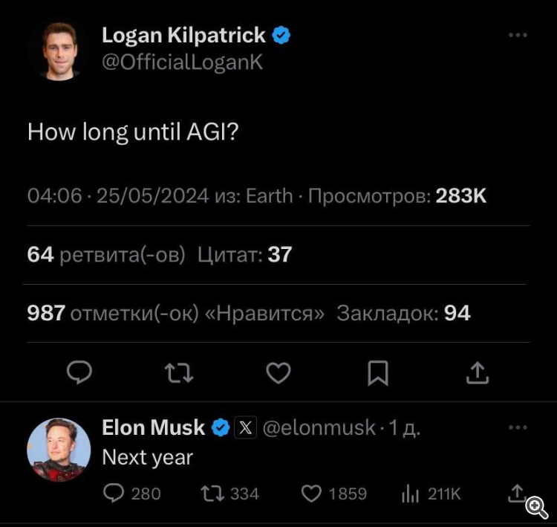Click the X affiliation badge beside Elon Musk
The width and height of the screenshot is (557, 527).
click(246, 427)
